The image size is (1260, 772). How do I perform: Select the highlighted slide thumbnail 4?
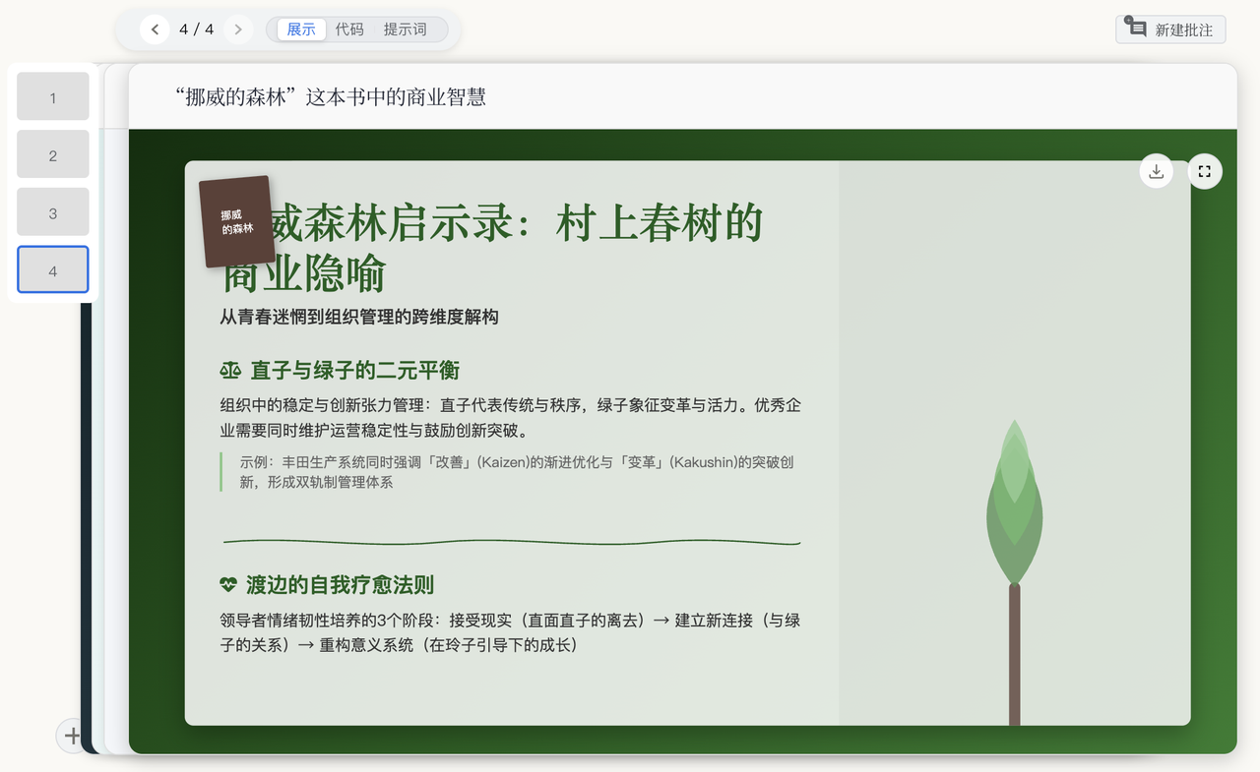click(53, 270)
